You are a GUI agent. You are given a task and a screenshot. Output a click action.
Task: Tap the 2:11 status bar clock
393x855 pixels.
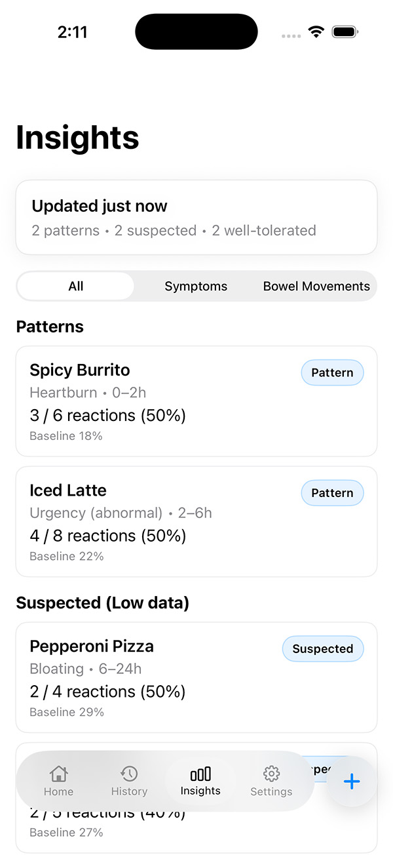click(72, 32)
